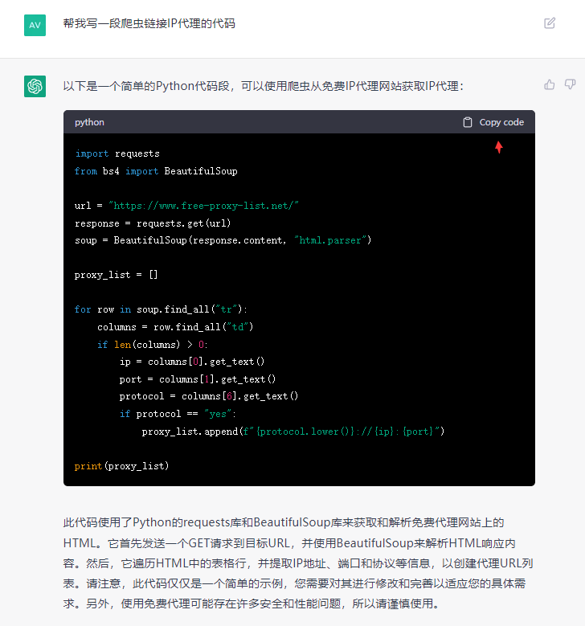This screenshot has width=585, height=626.
Task: Click the python language label
Action: (89, 122)
